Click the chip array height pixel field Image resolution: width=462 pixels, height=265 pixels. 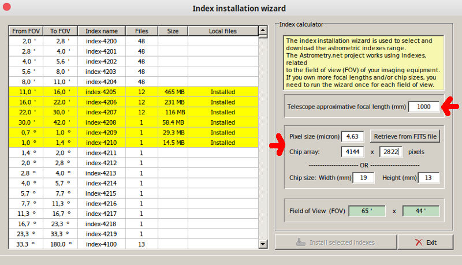391,152
